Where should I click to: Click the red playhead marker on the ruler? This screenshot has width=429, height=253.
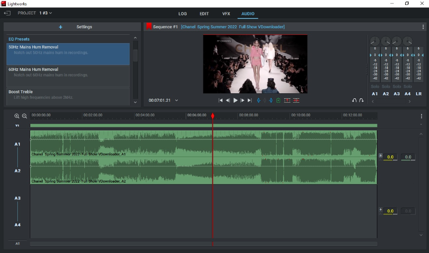[x=213, y=116]
